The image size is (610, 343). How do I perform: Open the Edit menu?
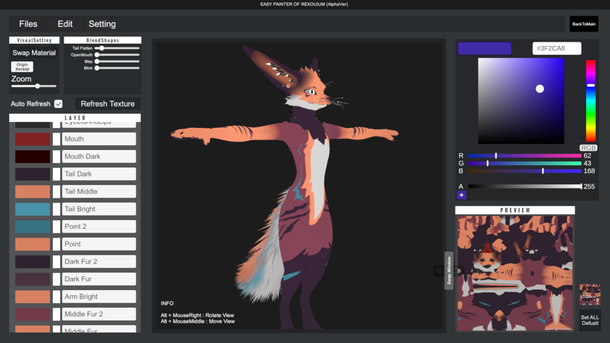coord(65,24)
